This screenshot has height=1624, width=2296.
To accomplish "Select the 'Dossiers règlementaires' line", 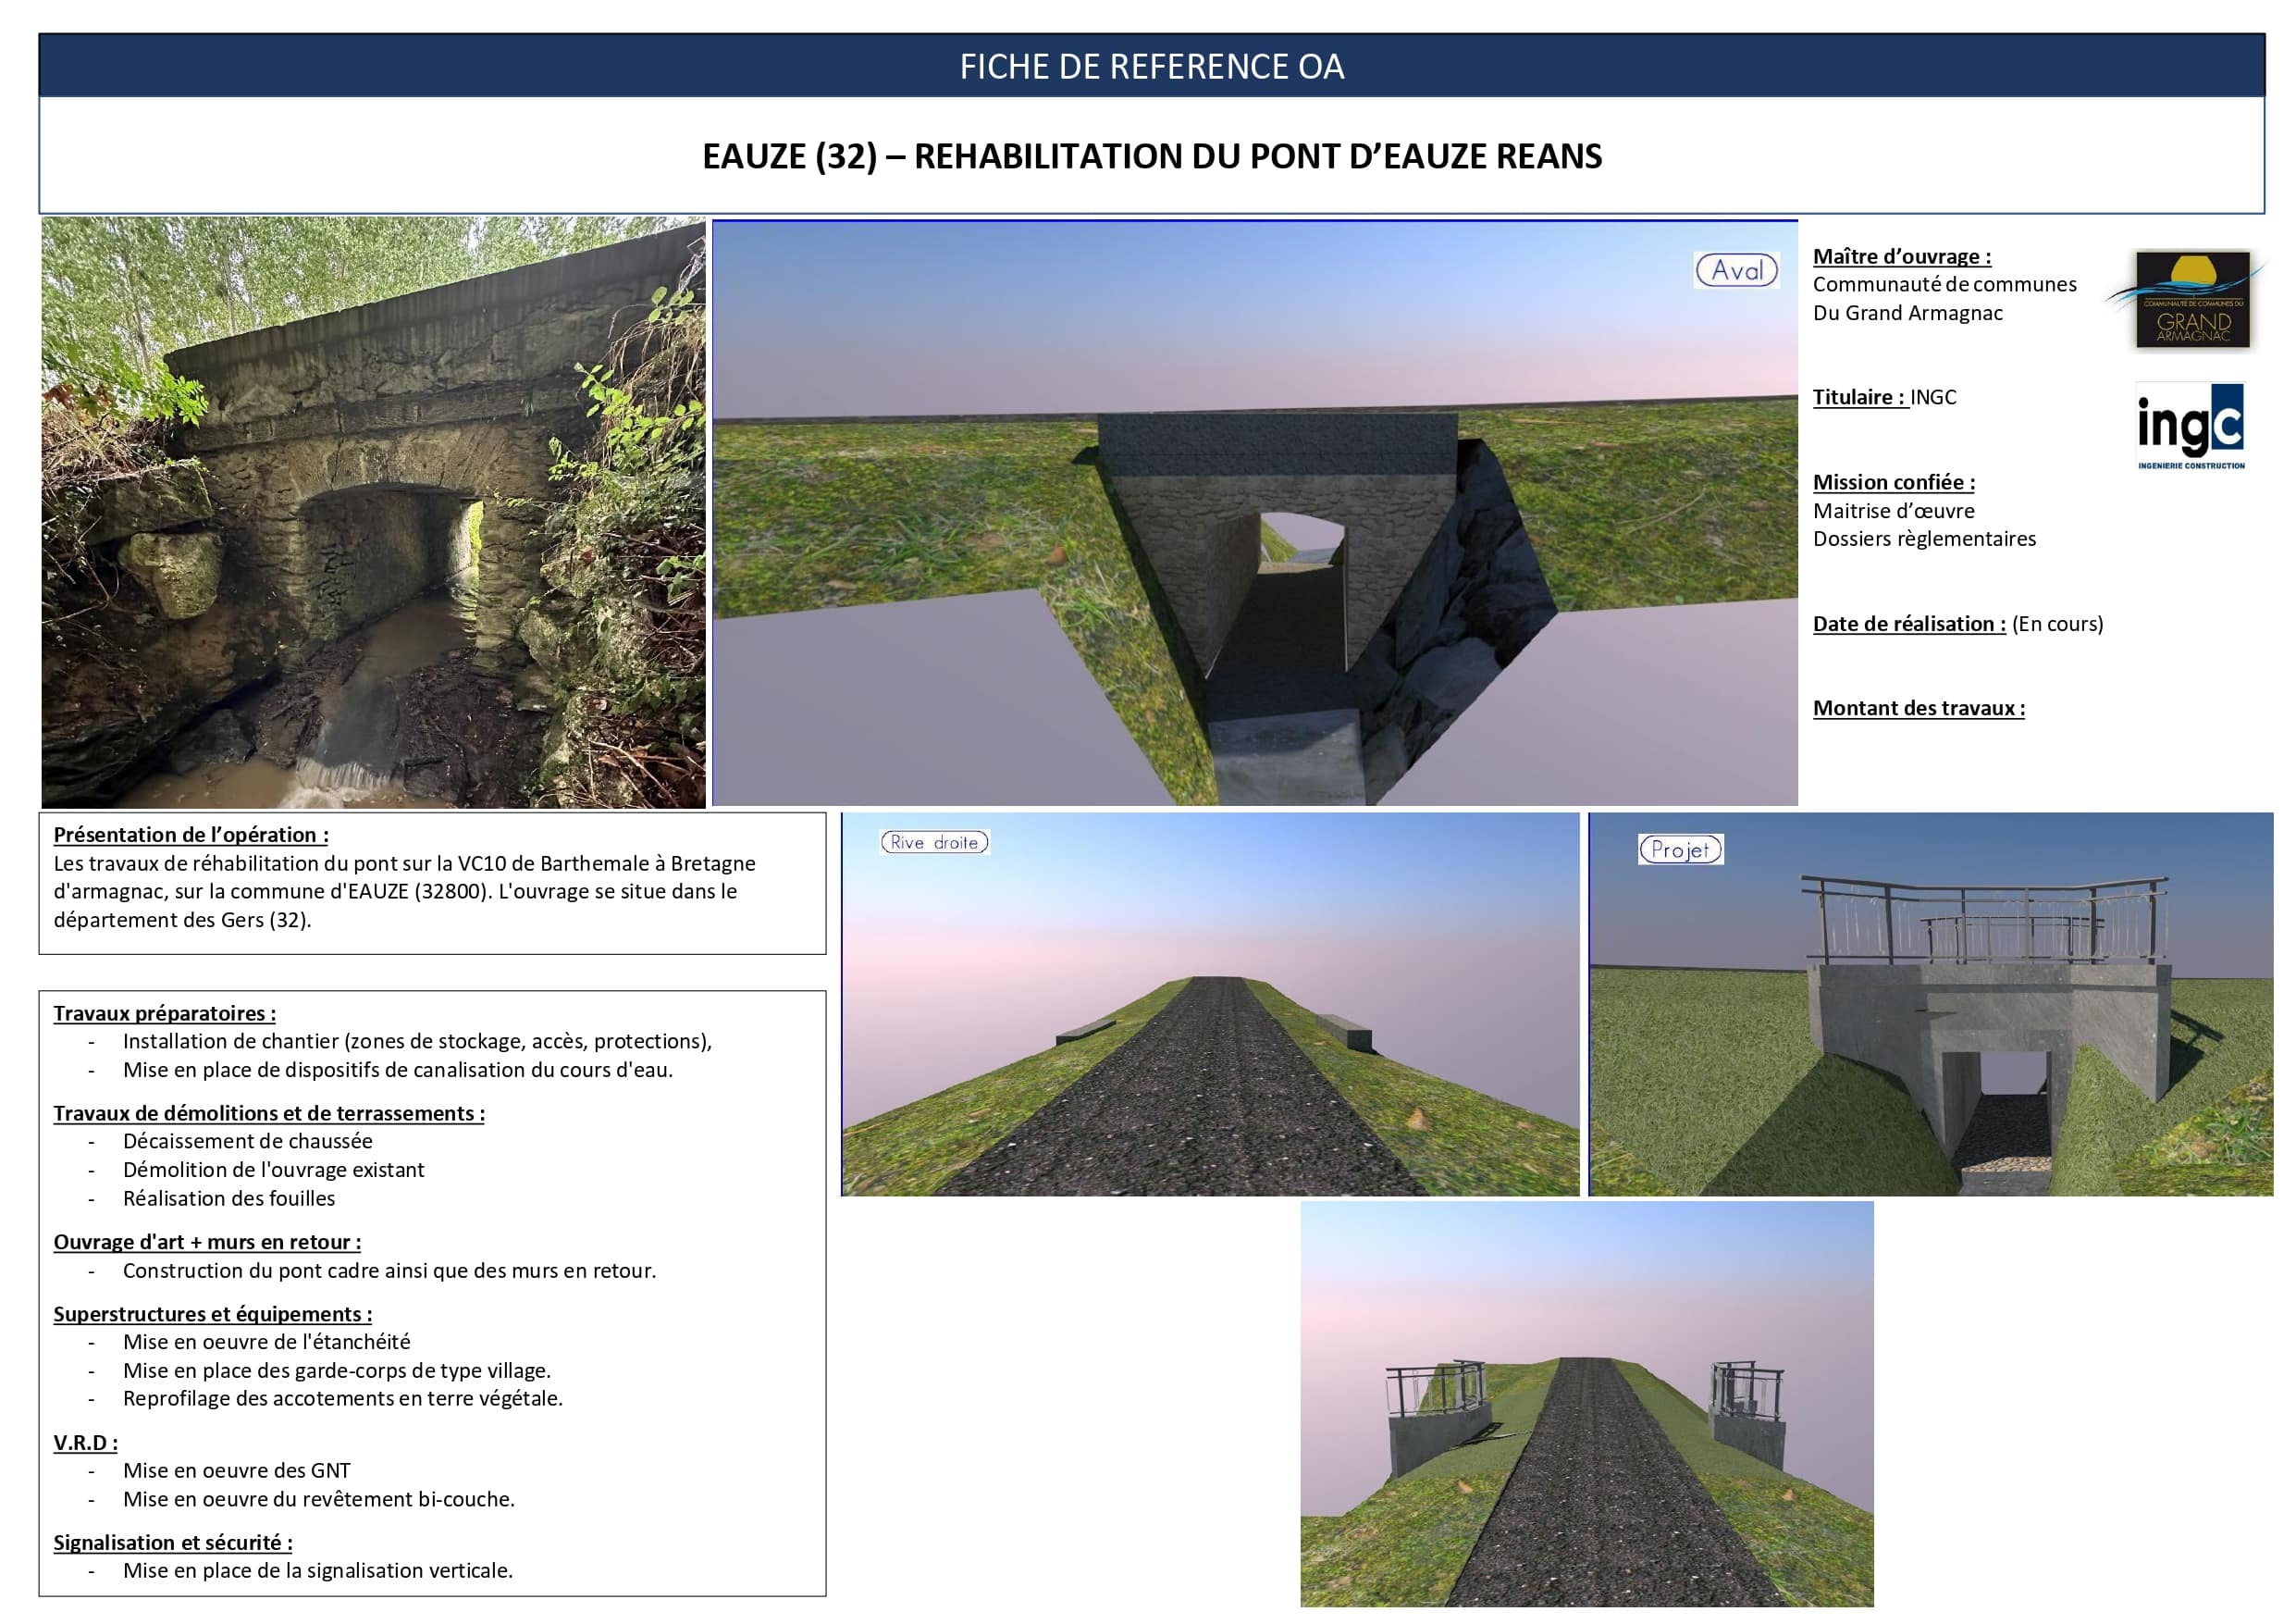I will pos(1925,539).
